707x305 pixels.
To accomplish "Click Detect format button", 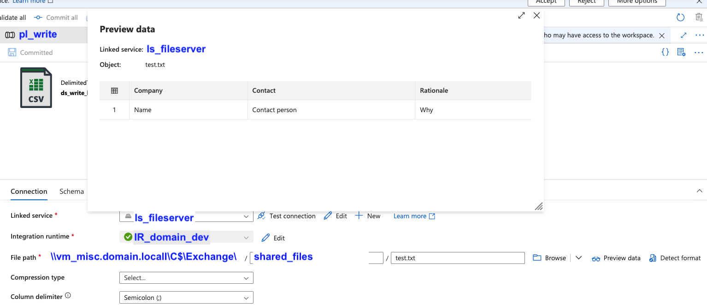I will coord(675,258).
